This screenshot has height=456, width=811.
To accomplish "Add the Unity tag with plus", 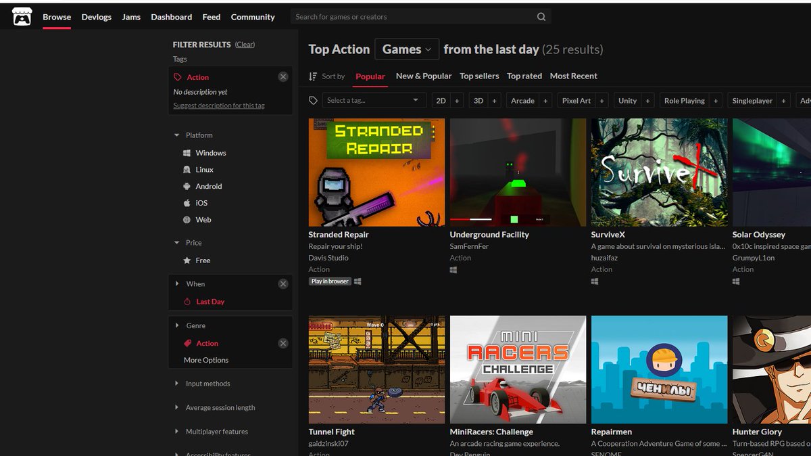I will (647, 101).
